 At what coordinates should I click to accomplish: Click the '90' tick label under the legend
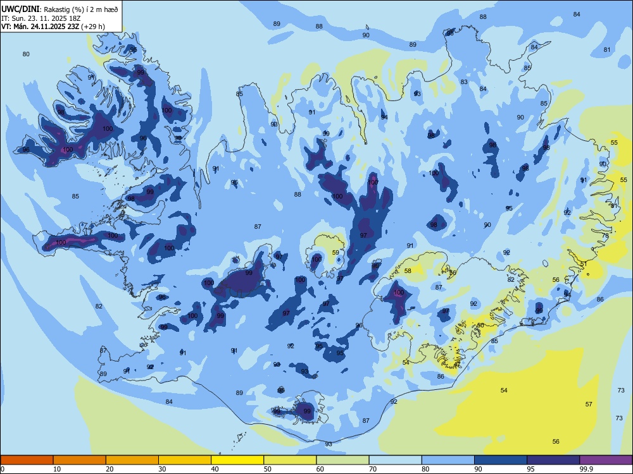(479, 469)
